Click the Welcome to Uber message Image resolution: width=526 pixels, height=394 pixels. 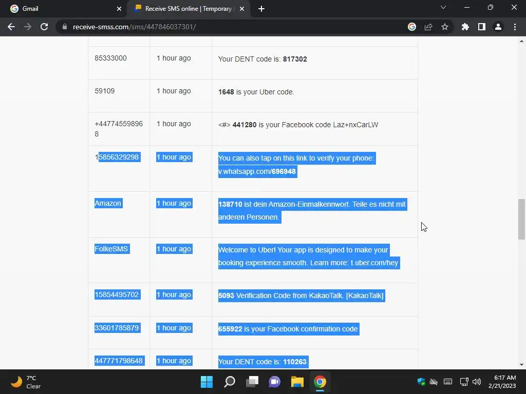click(308, 257)
